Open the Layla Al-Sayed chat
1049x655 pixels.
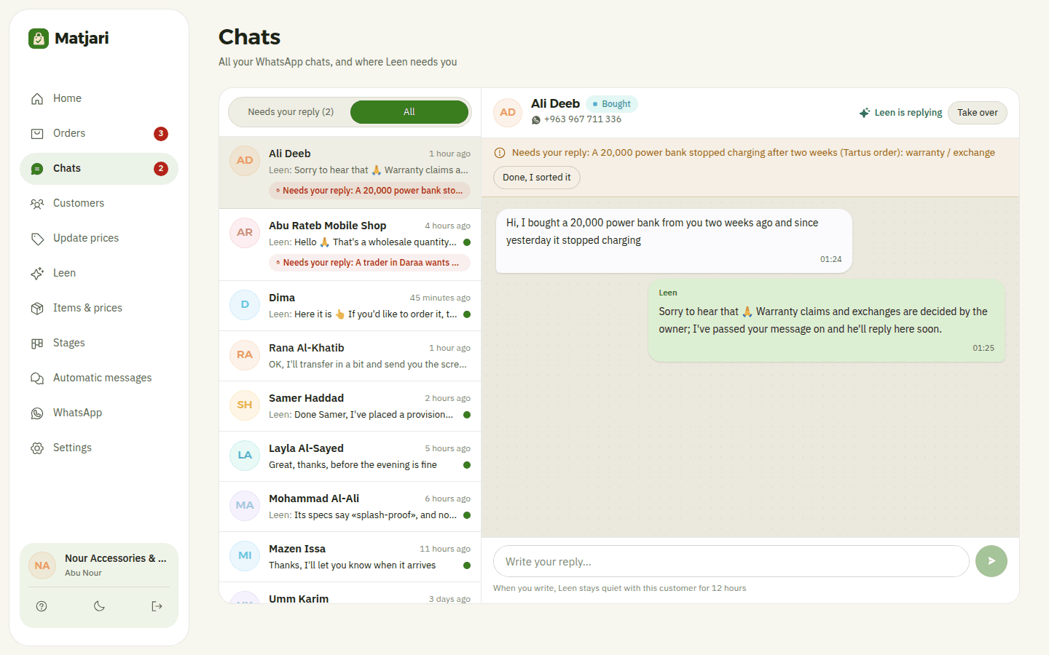pyautogui.click(x=350, y=456)
